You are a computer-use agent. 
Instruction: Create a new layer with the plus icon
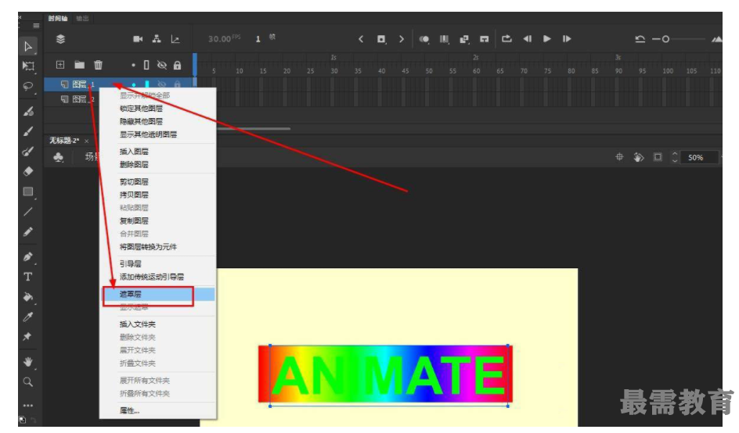point(60,64)
